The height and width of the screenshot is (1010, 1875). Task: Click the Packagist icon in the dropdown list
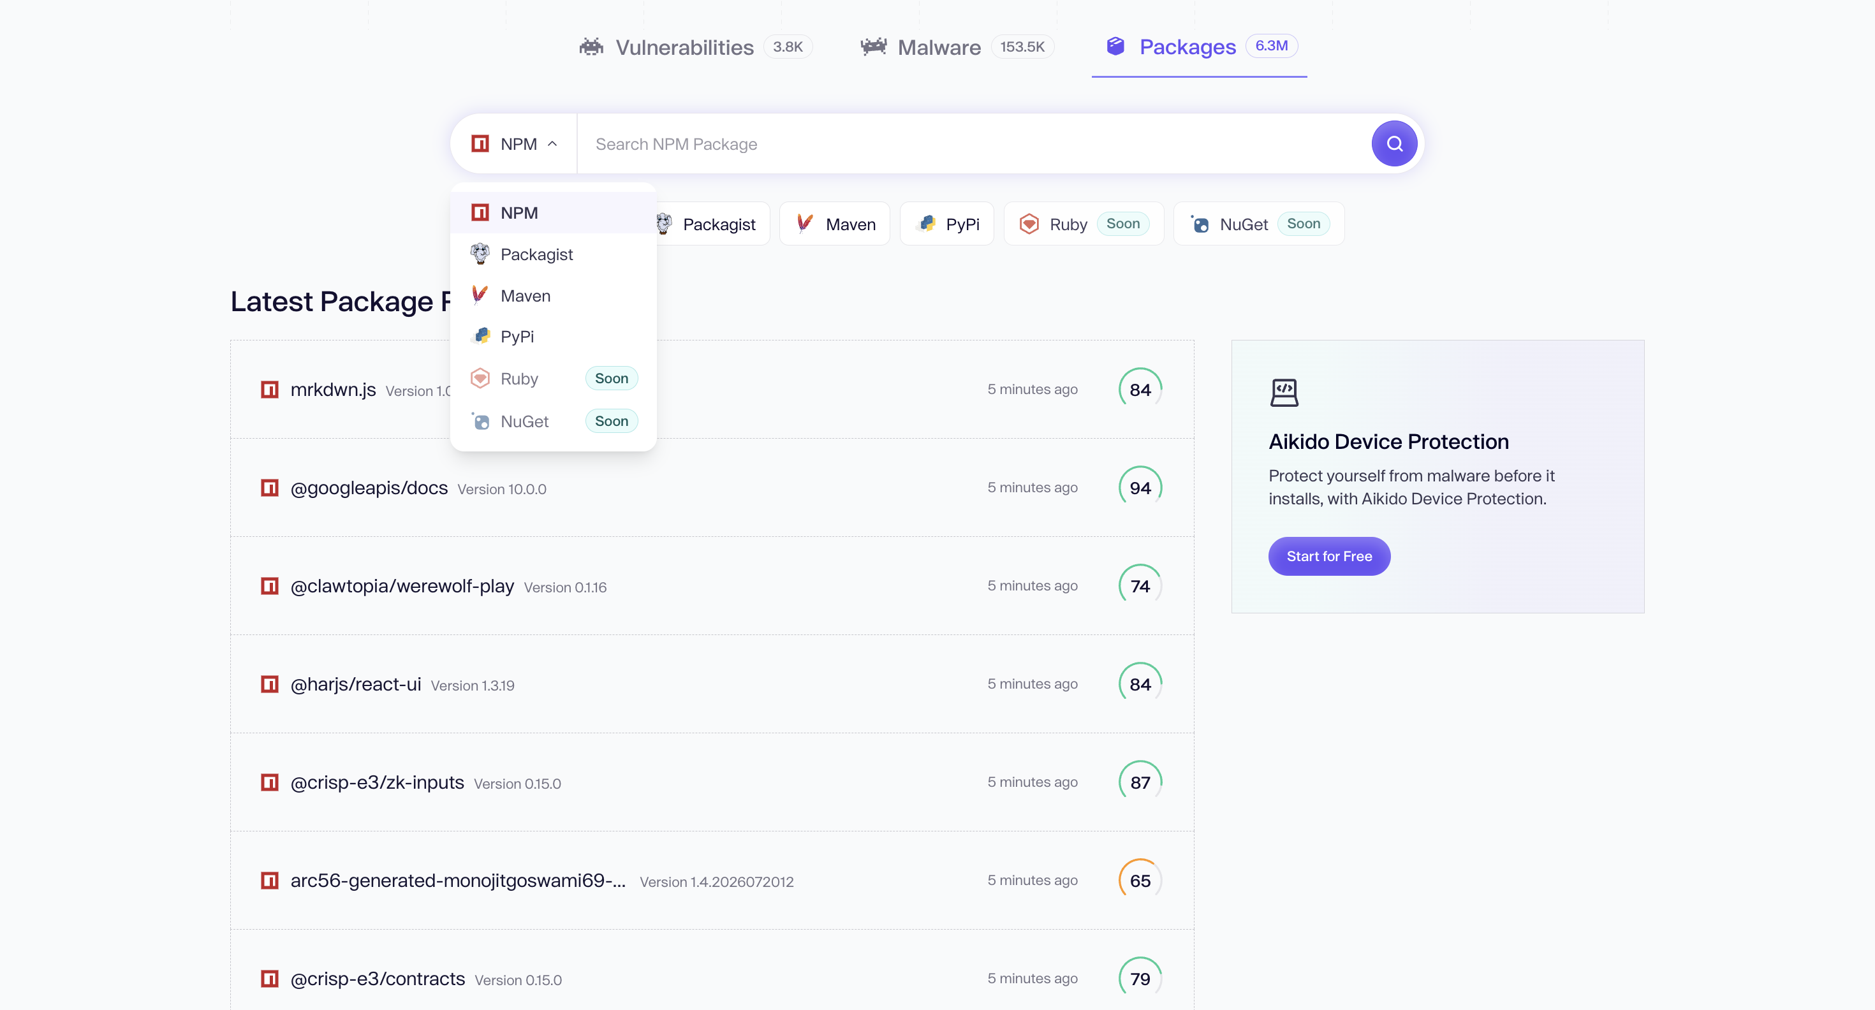[x=480, y=254]
